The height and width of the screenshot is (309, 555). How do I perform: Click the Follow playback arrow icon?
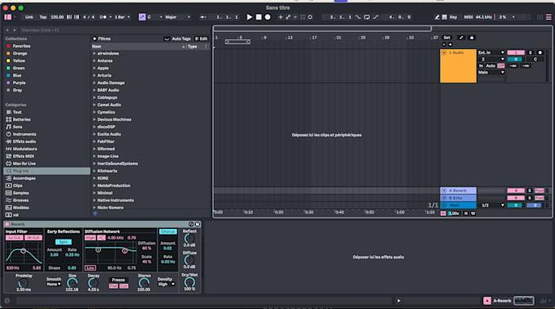203,17
